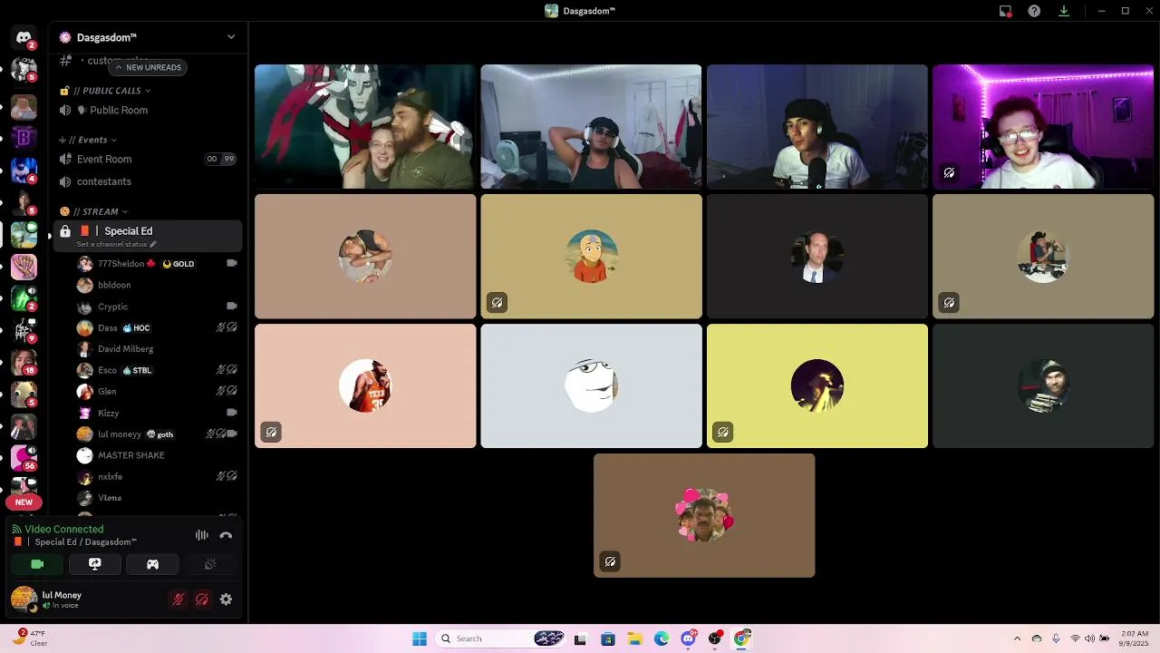The height and width of the screenshot is (653, 1160).
Task: Click the camera-off icon on the yellow tile
Action: [722, 432]
